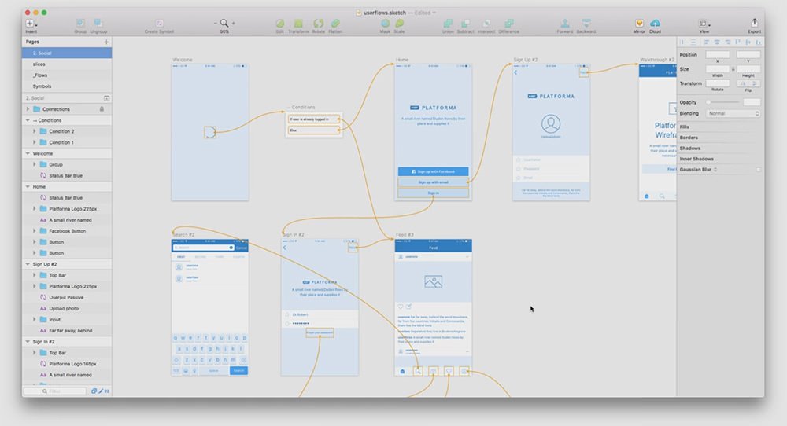Adjust the Opacity slider
This screenshot has height=426, width=787.
723,102
